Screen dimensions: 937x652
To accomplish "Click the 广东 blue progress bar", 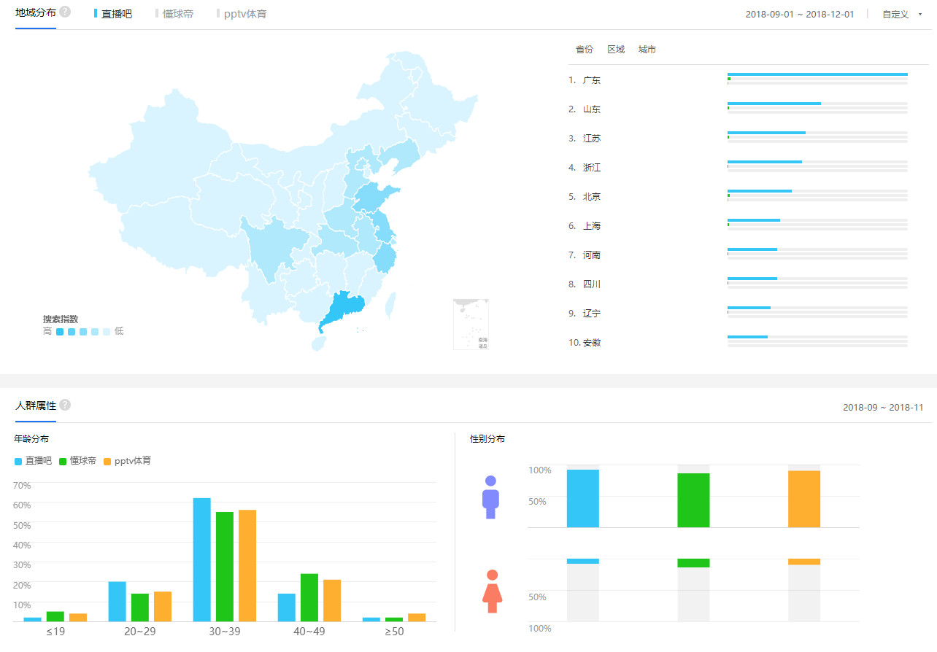I will tap(817, 74).
